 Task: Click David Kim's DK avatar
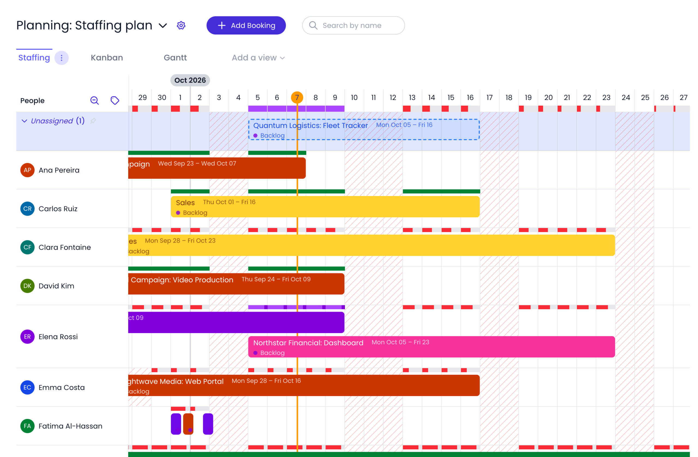click(27, 286)
